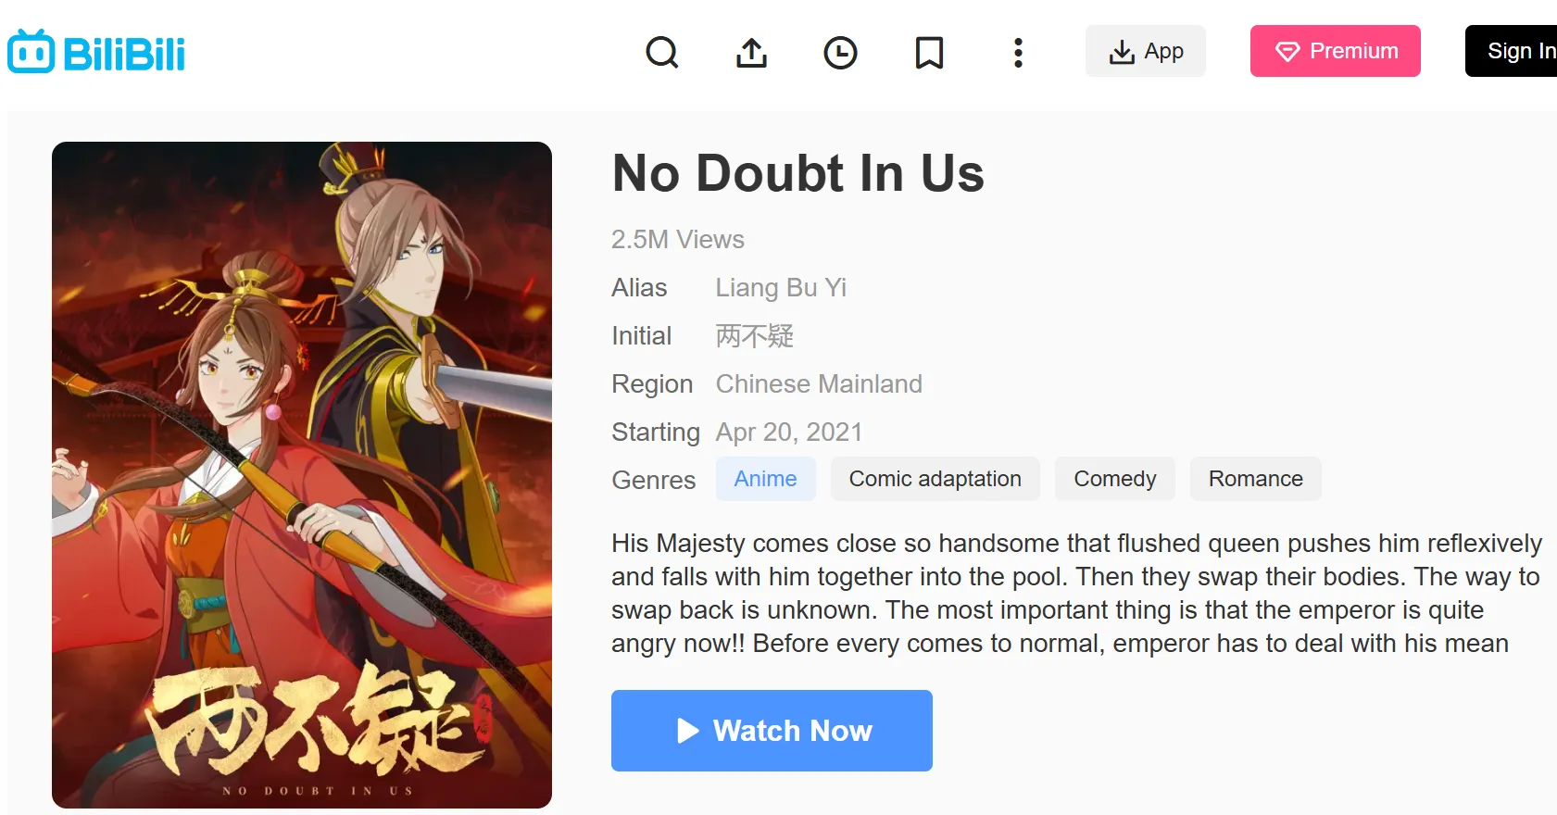Click the pink Premium button

coord(1336,51)
